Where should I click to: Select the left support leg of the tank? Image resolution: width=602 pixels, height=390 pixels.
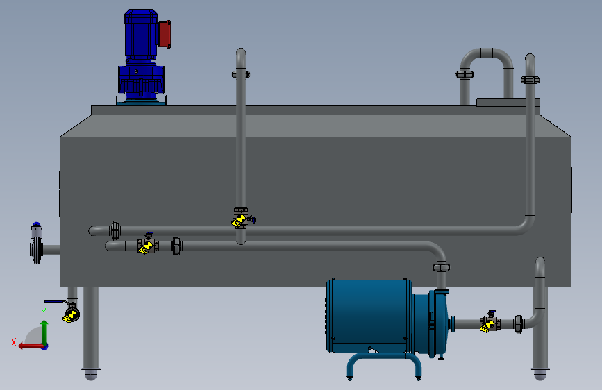pos(91,333)
